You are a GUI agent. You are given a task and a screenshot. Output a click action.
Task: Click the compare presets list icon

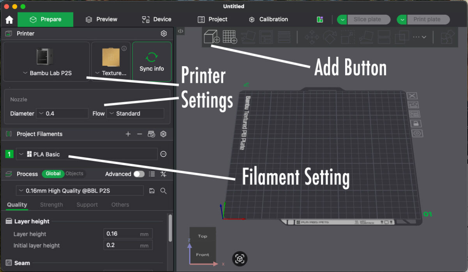152,174
